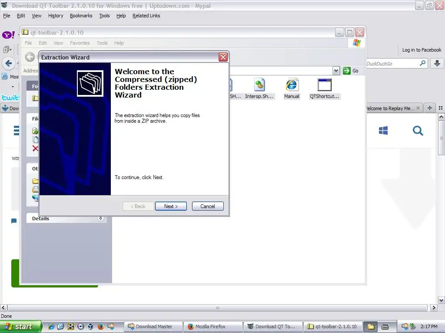Click Next in the Extraction Wizard
Image resolution: width=445 pixels, height=333 pixels.
coord(171,206)
